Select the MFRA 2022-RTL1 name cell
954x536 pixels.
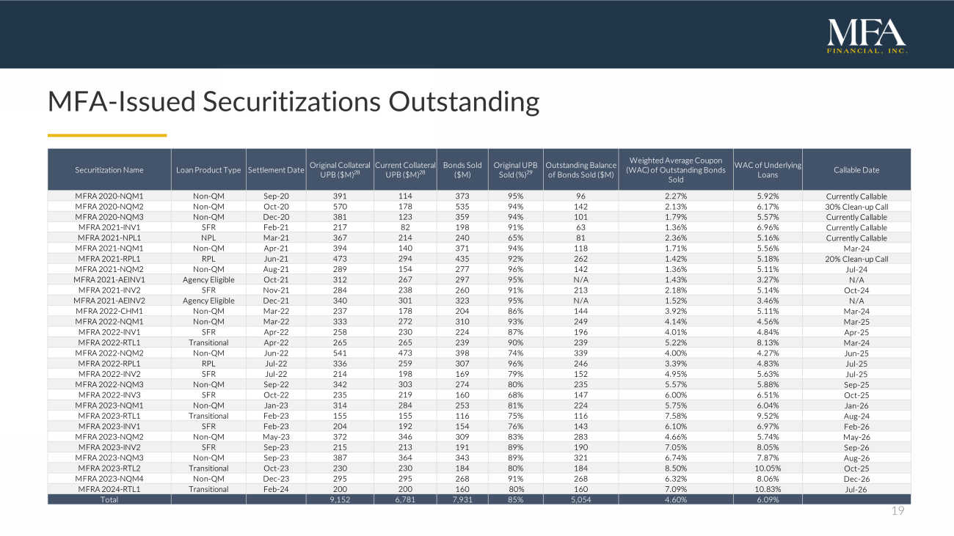109,342
